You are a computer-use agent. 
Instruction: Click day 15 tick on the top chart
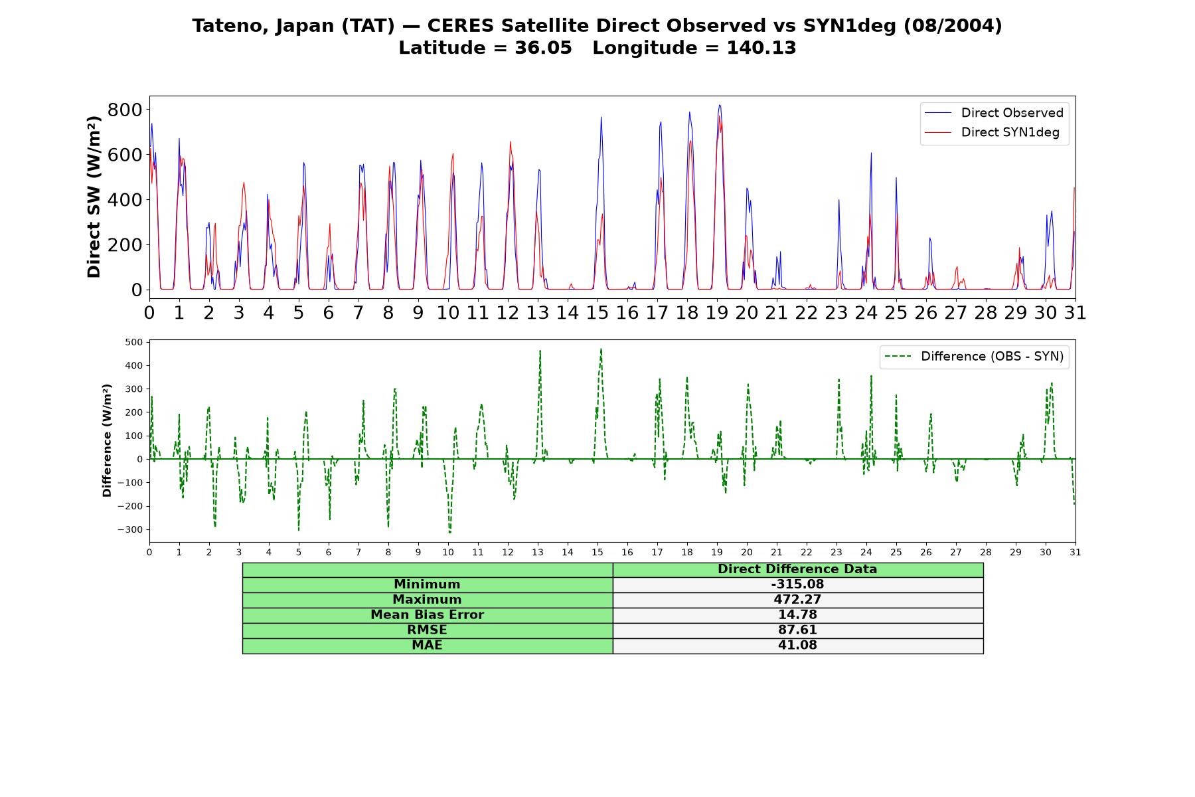pos(597,312)
